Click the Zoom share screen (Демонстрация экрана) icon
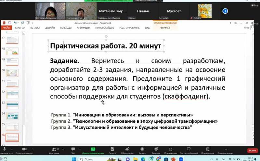This screenshot has width=260, height=161. click(93, 149)
